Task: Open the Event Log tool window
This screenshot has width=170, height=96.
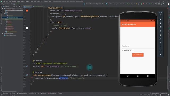Action: [x=164, y=93]
